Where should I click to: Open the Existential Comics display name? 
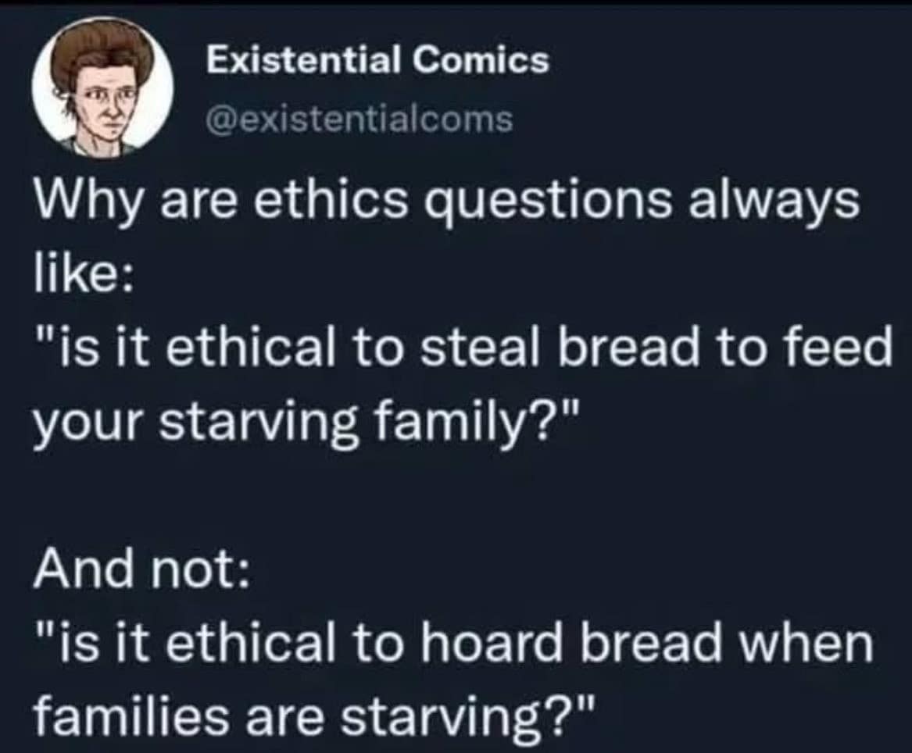pos(377,60)
